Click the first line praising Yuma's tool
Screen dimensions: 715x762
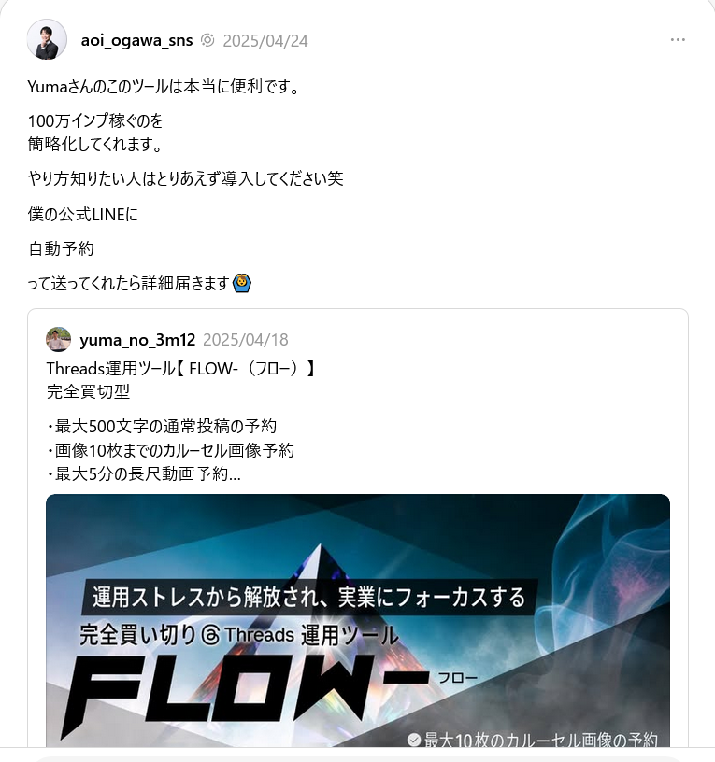pos(164,87)
